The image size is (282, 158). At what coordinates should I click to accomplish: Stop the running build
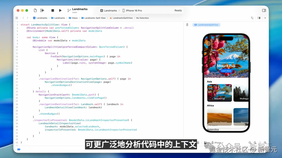(x=52, y=10)
